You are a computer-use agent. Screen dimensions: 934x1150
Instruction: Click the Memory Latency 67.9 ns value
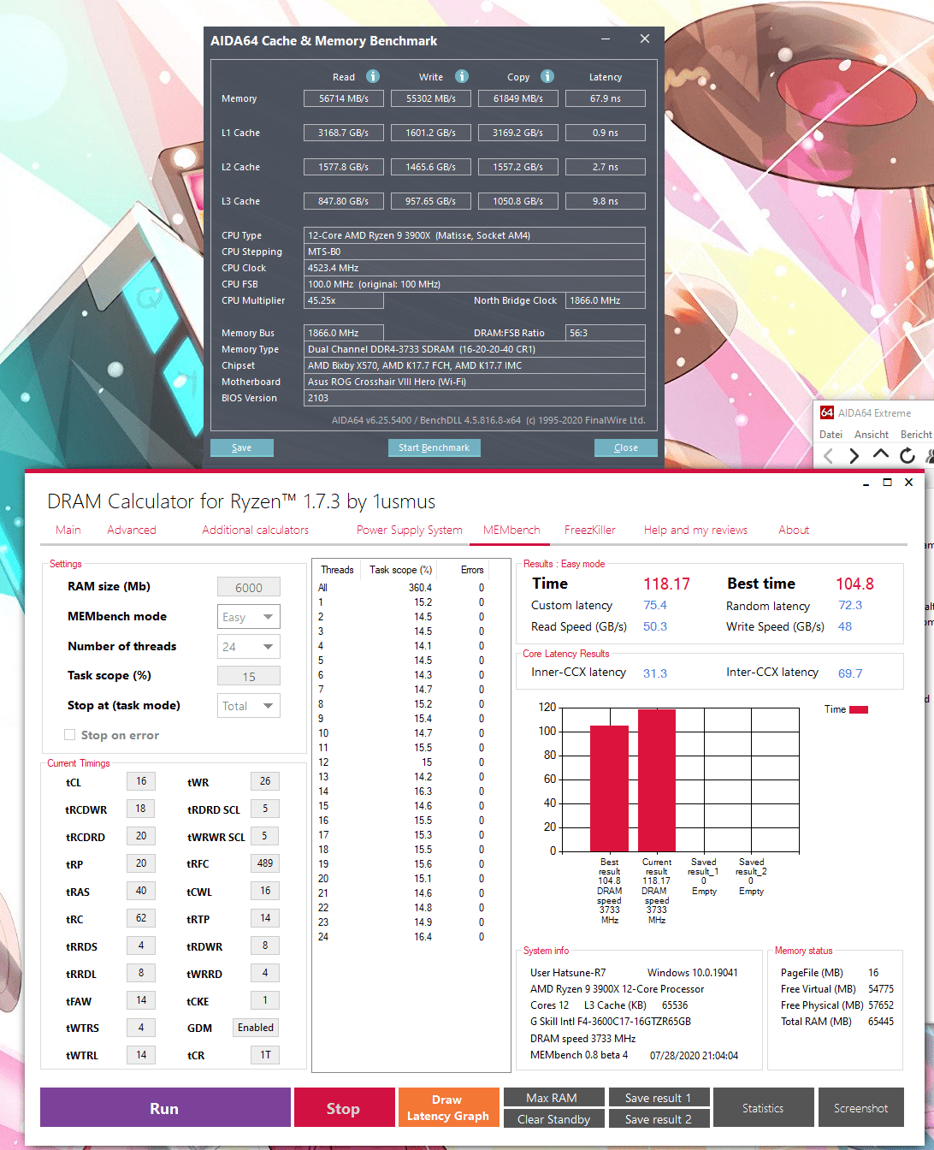606,98
